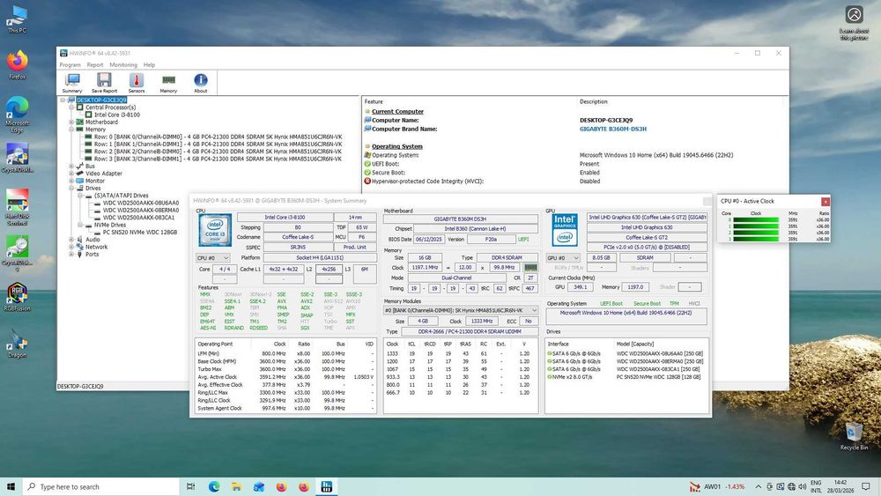Click core 3 clock bar in Active Clock
Screen dimensions: 881x496
tap(756, 240)
